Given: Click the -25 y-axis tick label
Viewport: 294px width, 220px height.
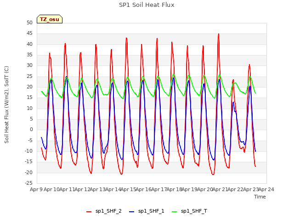Looking at the screenshot, I should (28, 183).
